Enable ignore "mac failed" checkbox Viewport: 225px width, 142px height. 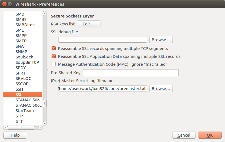coord(54,64)
